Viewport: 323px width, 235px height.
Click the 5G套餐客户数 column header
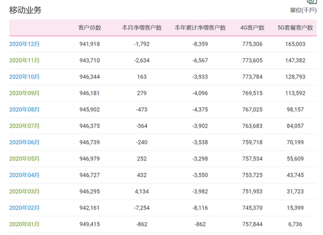[x=295, y=28]
